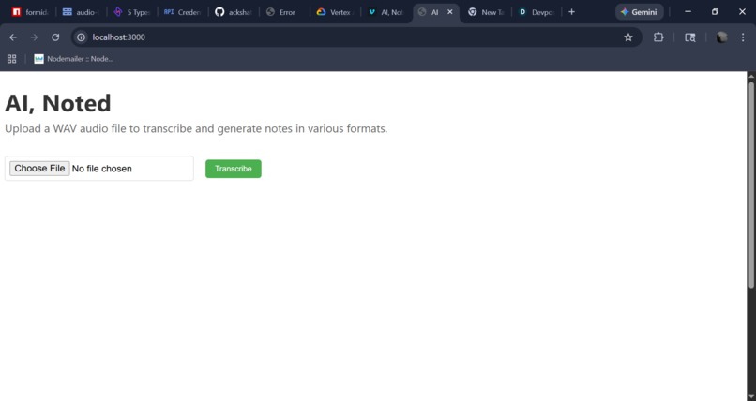
Task: Bookmark this page with the star icon
Action: coord(628,37)
